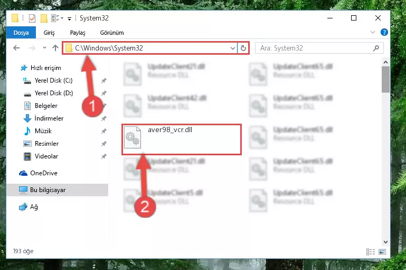Image resolution: width=406 pixels, height=270 pixels.
Task: Select Bu bilgisayar in the navigation pane
Action: click(57, 190)
